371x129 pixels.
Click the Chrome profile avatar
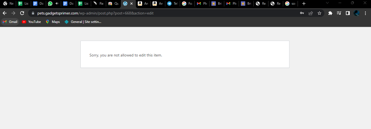[357, 13]
